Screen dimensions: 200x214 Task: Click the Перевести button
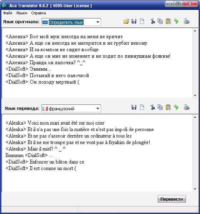tap(172, 199)
